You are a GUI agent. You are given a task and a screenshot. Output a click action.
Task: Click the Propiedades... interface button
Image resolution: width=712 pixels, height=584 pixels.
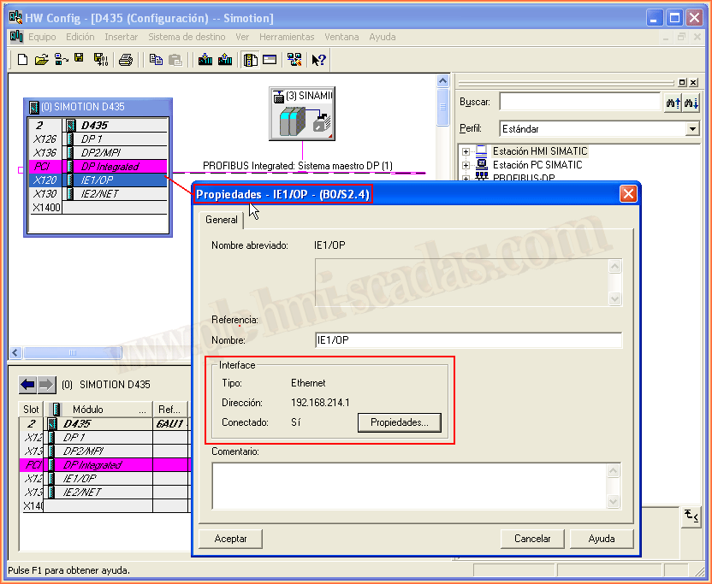click(x=399, y=422)
